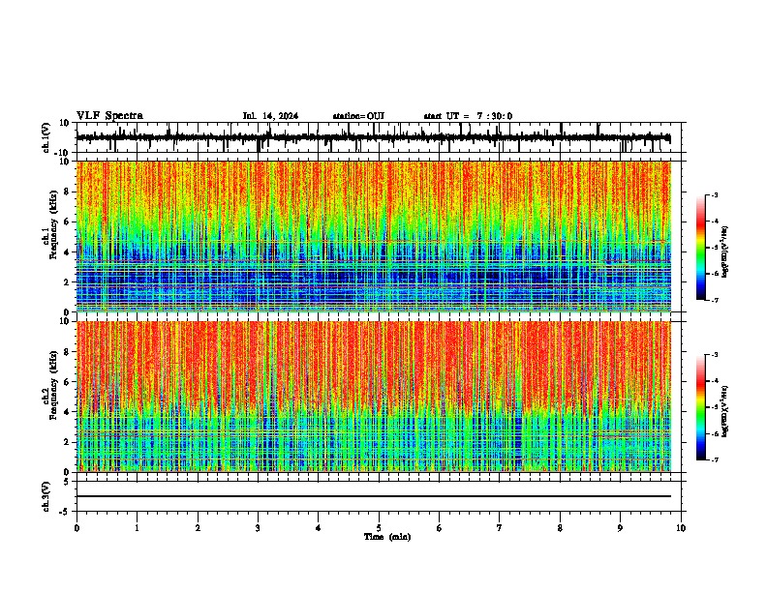767x592 pixels.
Task: Click the "6" kHz tick on ch.2 spectrogram
Action: (x=68, y=382)
